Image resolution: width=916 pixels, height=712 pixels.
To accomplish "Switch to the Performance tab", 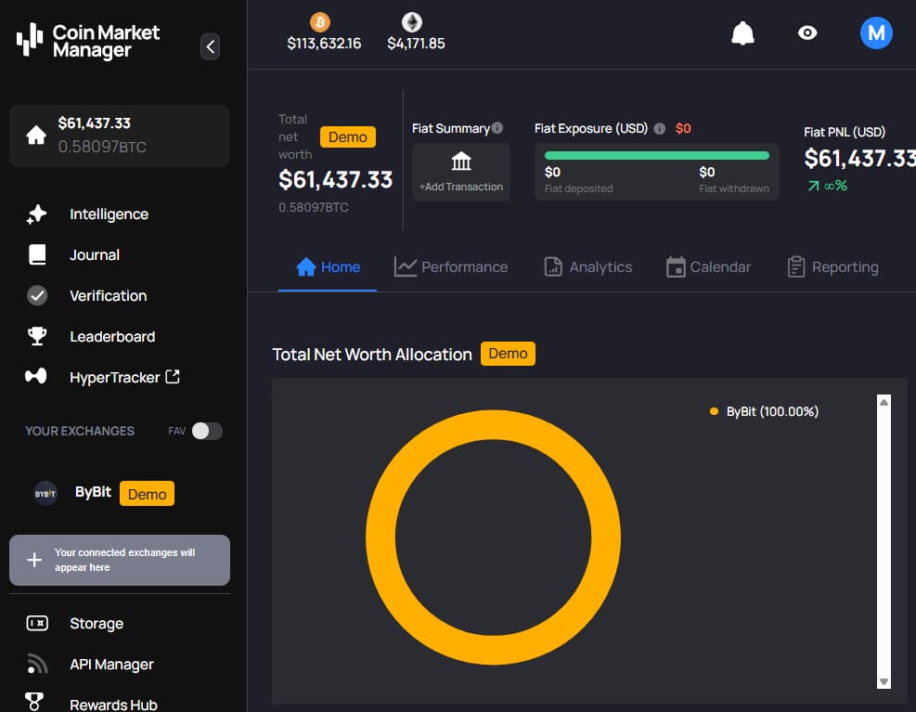I will 451,267.
